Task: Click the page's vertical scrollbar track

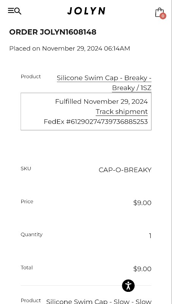Action: pos(171,152)
